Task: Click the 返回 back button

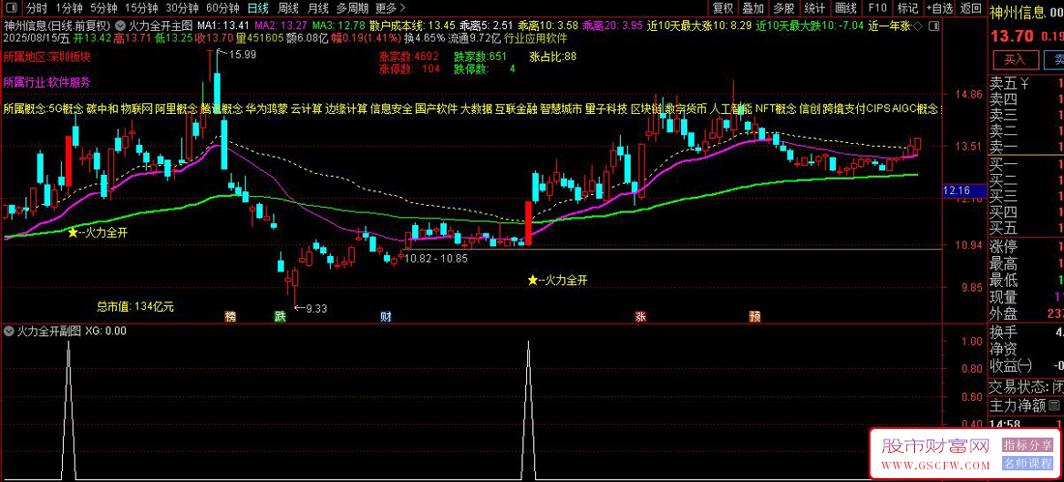Action: click(969, 8)
